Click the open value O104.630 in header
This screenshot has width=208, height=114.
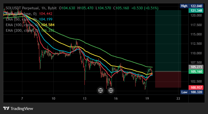click(67, 8)
